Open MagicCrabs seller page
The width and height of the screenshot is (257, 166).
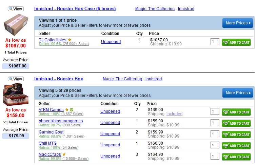coord(50,154)
